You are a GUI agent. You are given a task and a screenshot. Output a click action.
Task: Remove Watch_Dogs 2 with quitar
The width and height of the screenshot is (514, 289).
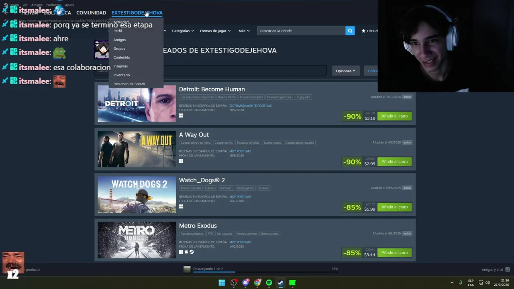(407, 188)
